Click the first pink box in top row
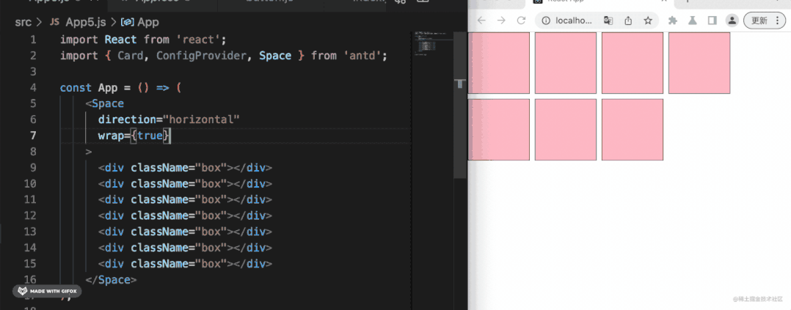791x310 pixels. click(499, 63)
